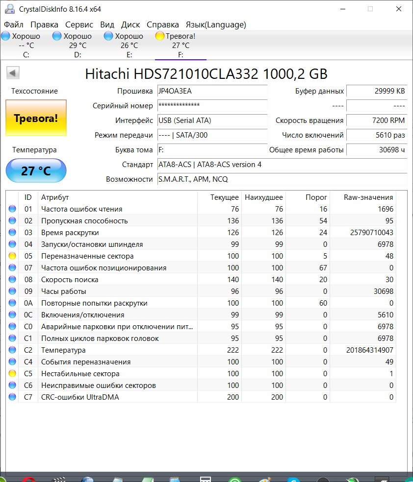
Task: Open the Правка menu
Action: (x=44, y=24)
